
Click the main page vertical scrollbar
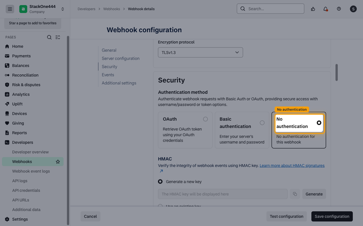coord(337,72)
